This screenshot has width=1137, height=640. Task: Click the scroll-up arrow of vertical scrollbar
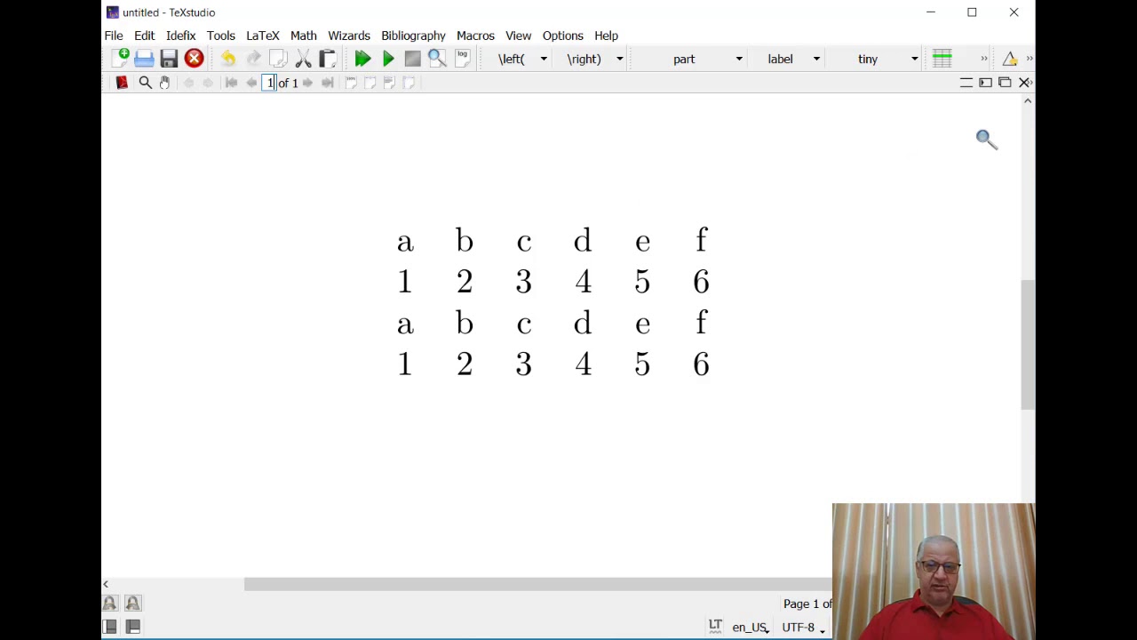pos(1028,101)
